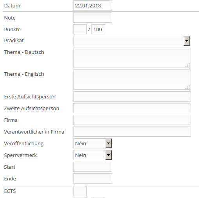Viewport: 199px width, 198px height.
Task: Grab the resize handle of Thema - Deutsch
Action: [x=188, y=65]
